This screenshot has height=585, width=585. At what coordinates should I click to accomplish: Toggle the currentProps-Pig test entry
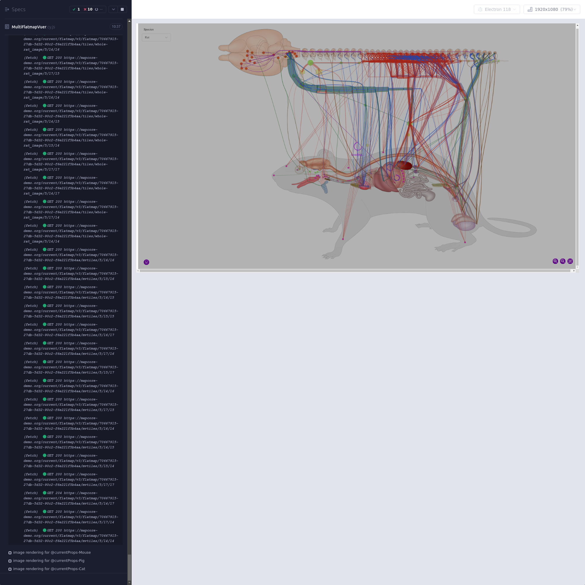click(49, 560)
